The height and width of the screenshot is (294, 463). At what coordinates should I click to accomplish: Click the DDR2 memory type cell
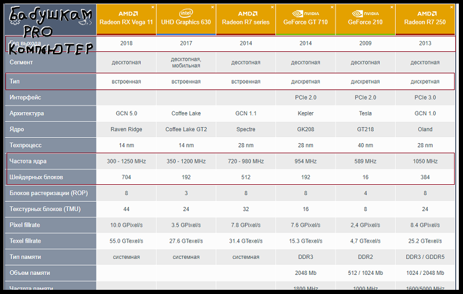point(365,257)
